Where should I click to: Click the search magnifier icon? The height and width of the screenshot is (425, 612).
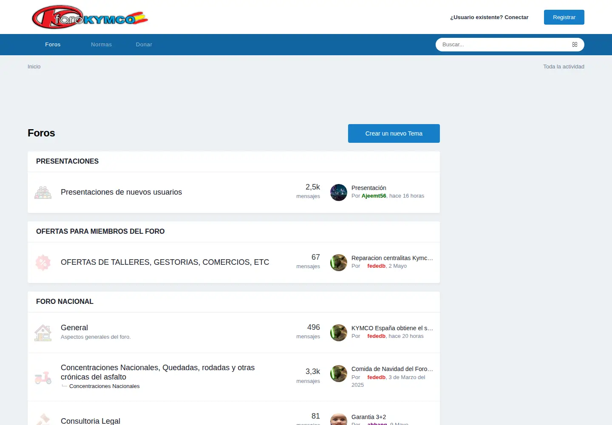575,45
